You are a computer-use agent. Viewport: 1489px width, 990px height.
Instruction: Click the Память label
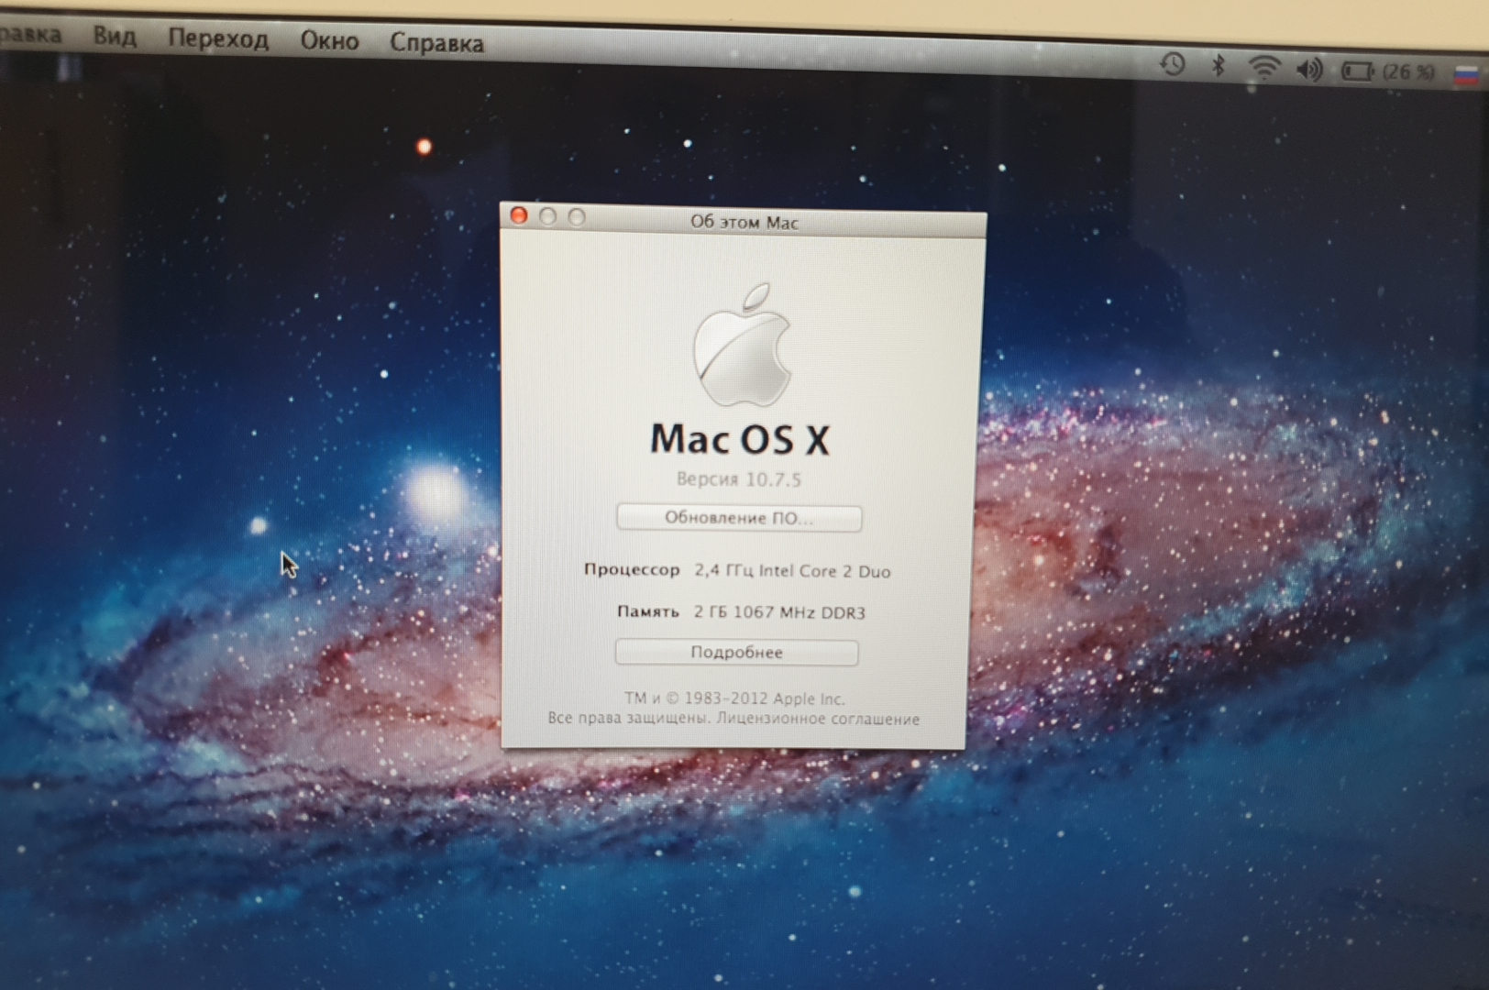coord(647,610)
